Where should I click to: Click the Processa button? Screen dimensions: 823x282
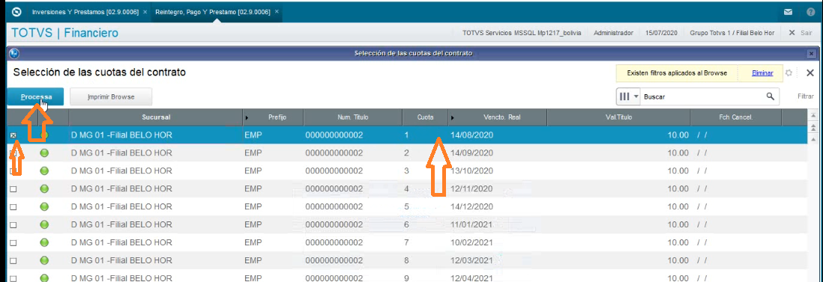click(x=36, y=97)
